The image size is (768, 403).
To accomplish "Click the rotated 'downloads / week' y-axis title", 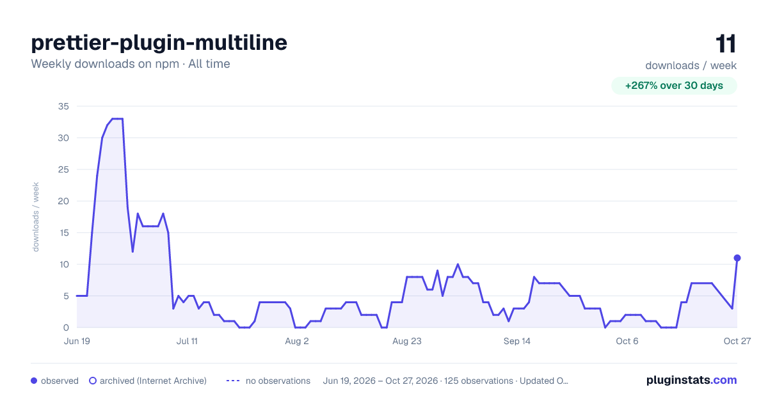I will [x=36, y=217].
